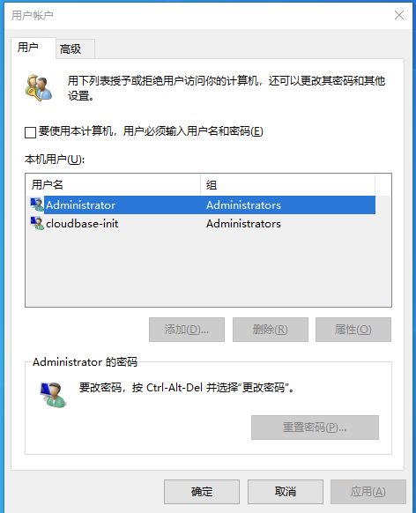Click the 删除(R) button
The image size is (416, 513).
(x=271, y=330)
